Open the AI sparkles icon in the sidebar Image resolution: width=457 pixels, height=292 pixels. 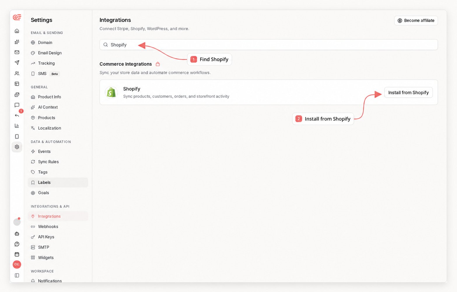17,42
